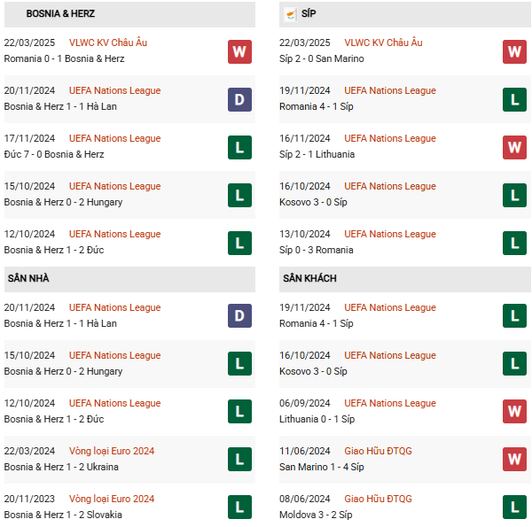The height and width of the screenshot is (527, 532).
Task: Select the SÂN NHÀ section header
Action: 129,279
